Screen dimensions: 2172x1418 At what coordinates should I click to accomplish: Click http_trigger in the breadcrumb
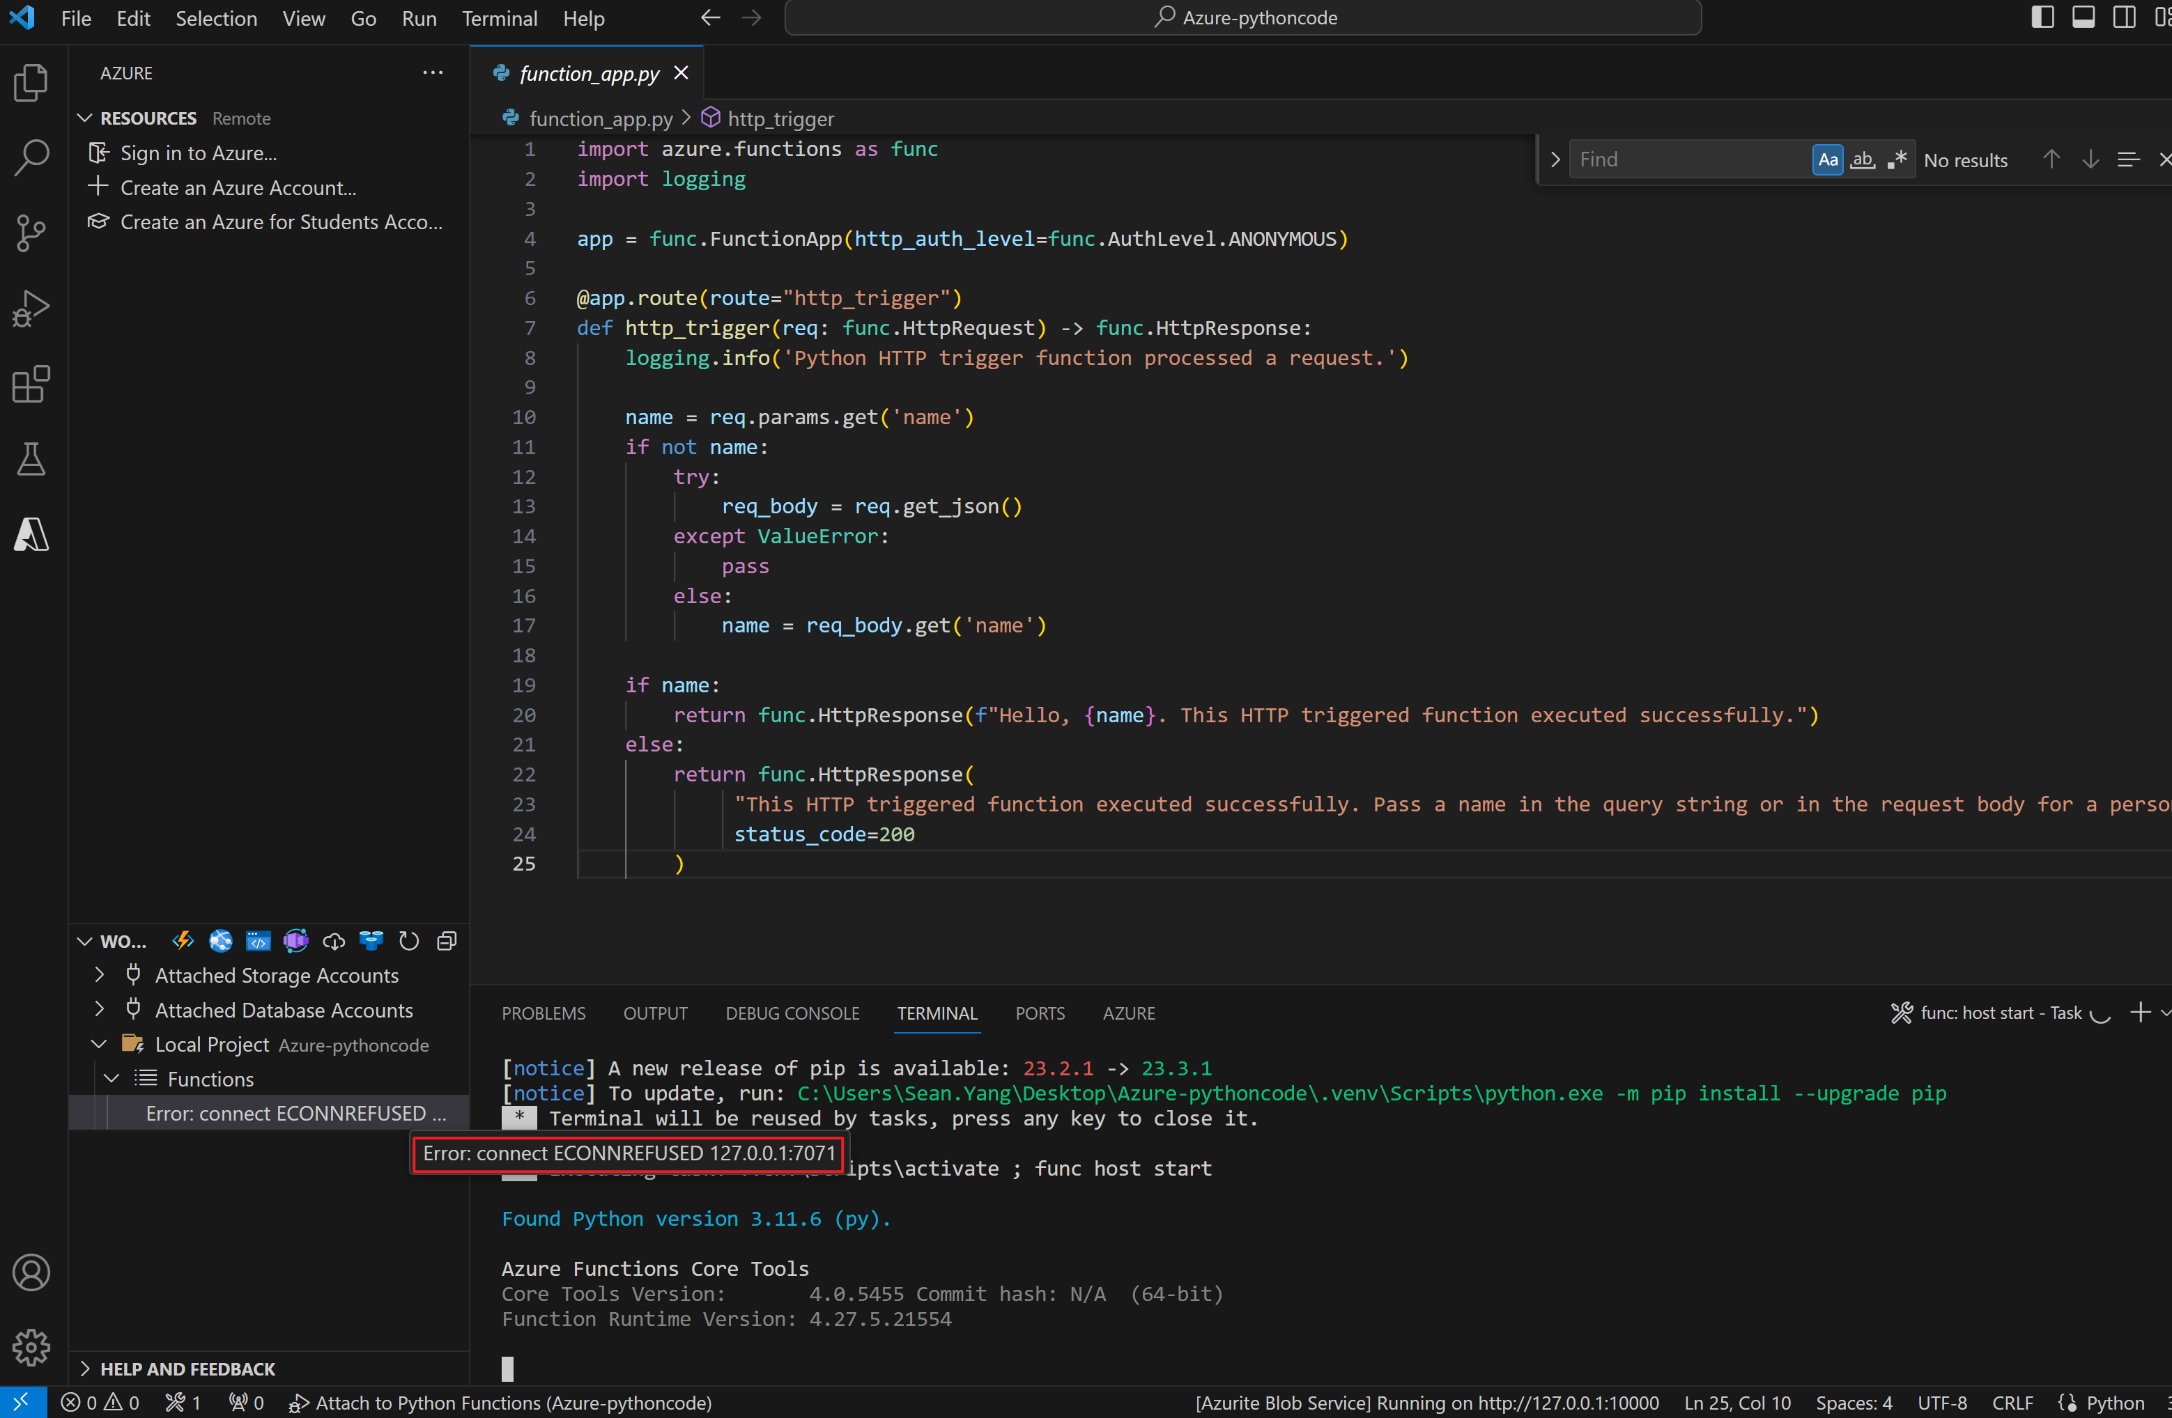(780, 118)
